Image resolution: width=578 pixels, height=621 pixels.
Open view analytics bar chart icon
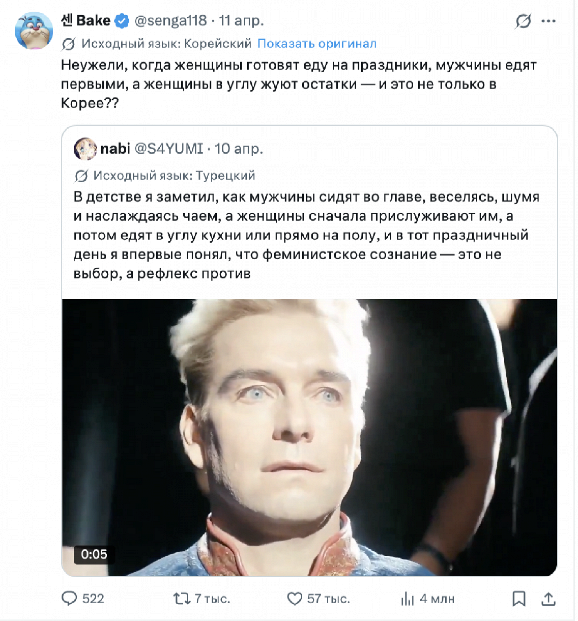click(x=407, y=598)
